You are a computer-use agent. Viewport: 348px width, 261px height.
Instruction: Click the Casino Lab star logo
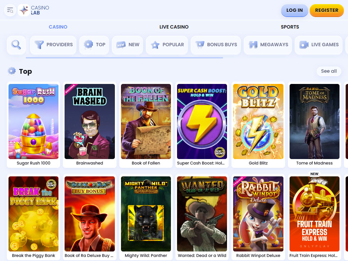[x=24, y=10]
